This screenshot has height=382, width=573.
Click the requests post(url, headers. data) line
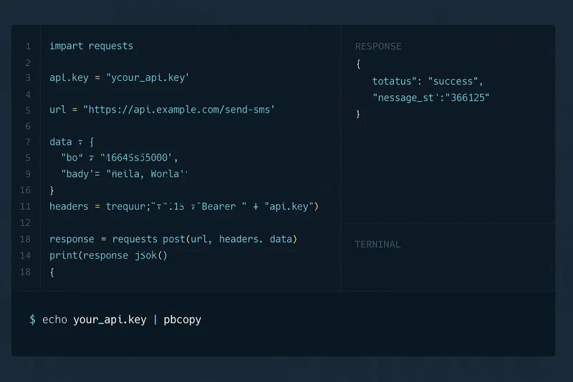(173, 239)
